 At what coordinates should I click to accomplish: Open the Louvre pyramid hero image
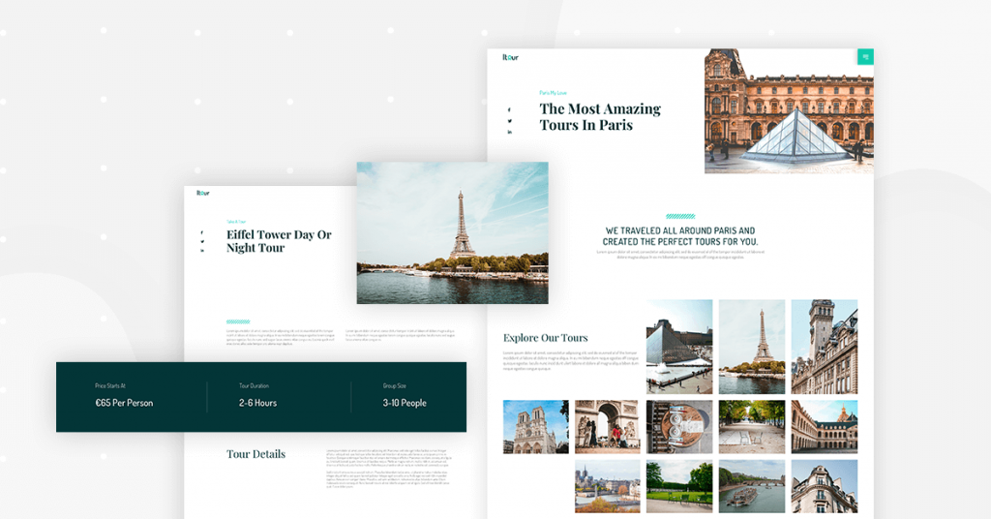pos(789,111)
